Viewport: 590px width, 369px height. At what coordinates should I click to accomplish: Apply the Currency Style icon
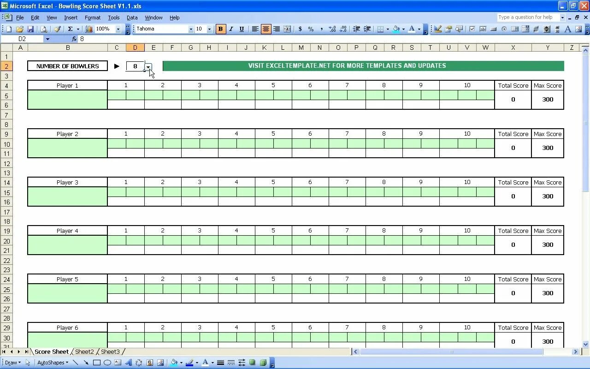300,29
